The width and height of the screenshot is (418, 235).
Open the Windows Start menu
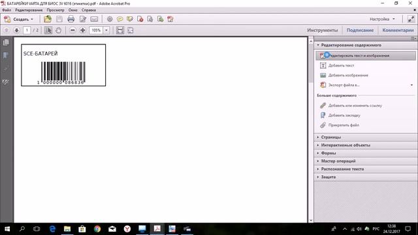pos(7,229)
